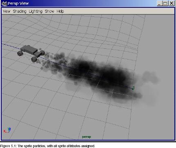Open the View menu

[7, 11]
